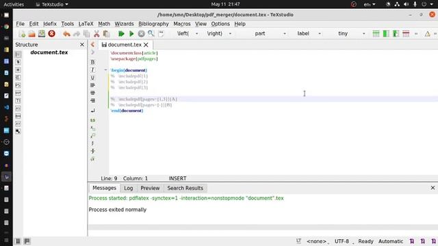Viewport: 438px width, 246px height.
Task: Align text right in side toolbar
Action: [x=93, y=100]
